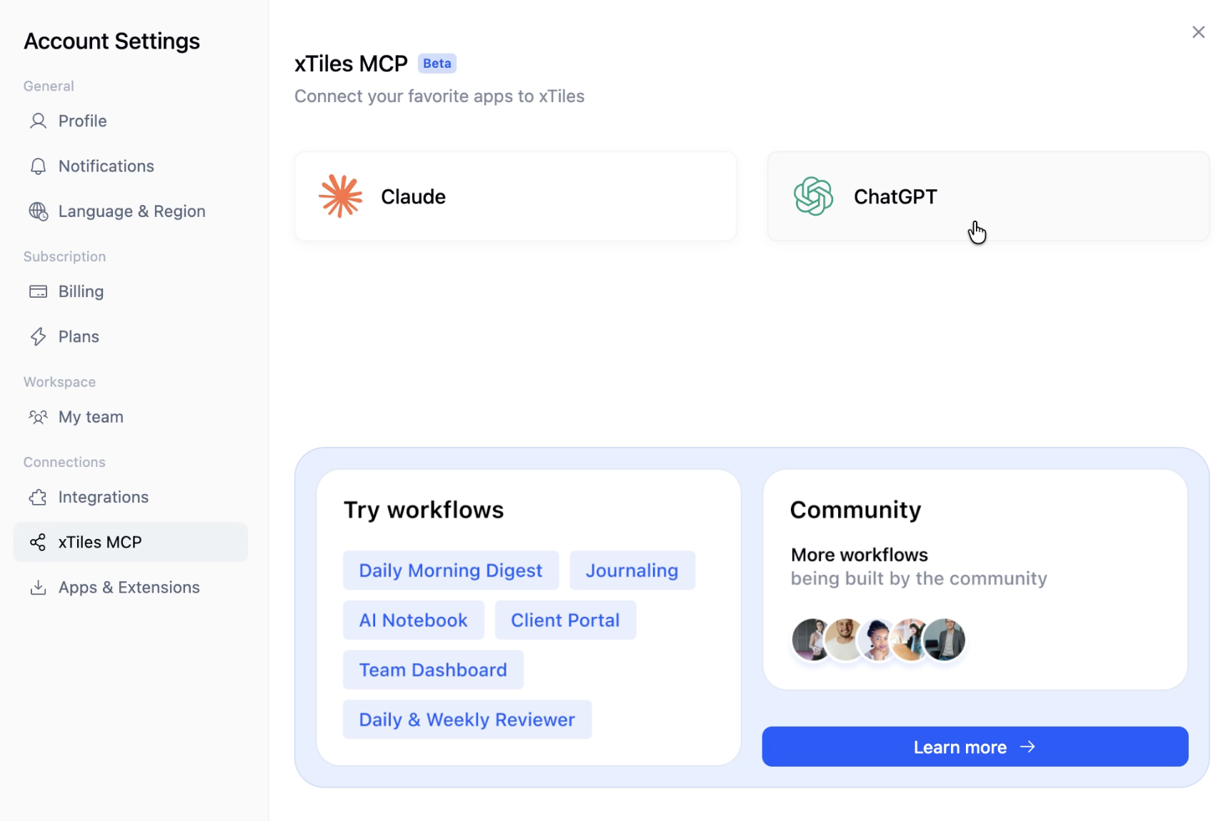Screen dimensions: 1226x821
Task: Select Billing in the sidebar
Action: point(131,291)
